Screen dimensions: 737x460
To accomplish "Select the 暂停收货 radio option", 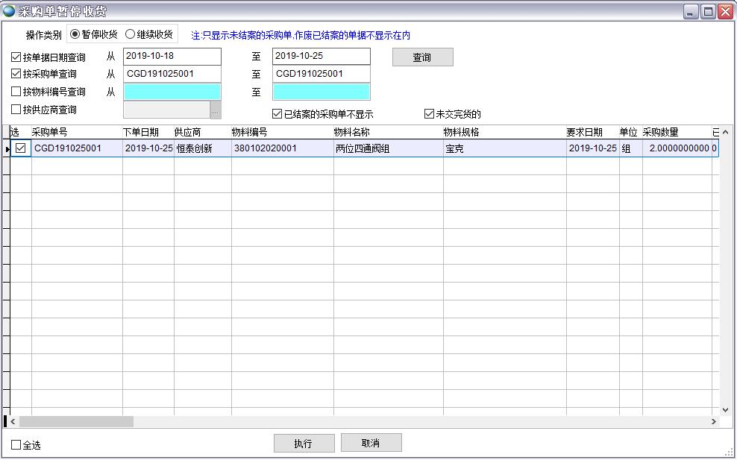I will coord(75,34).
